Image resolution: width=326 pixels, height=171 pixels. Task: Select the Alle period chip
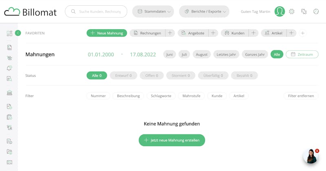point(277,54)
